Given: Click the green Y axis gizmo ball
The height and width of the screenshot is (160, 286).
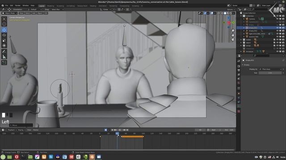Looking at the screenshot, I should (233, 23).
